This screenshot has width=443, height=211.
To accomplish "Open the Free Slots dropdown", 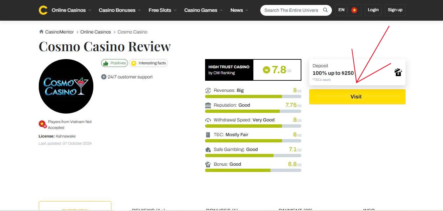I will [x=163, y=10].
